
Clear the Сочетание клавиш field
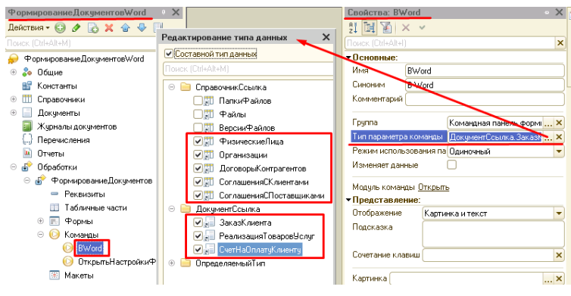click(559, 255)
